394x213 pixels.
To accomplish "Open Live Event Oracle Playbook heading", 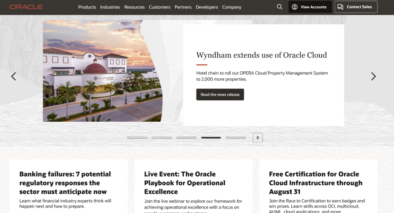I will pos(185,183).
